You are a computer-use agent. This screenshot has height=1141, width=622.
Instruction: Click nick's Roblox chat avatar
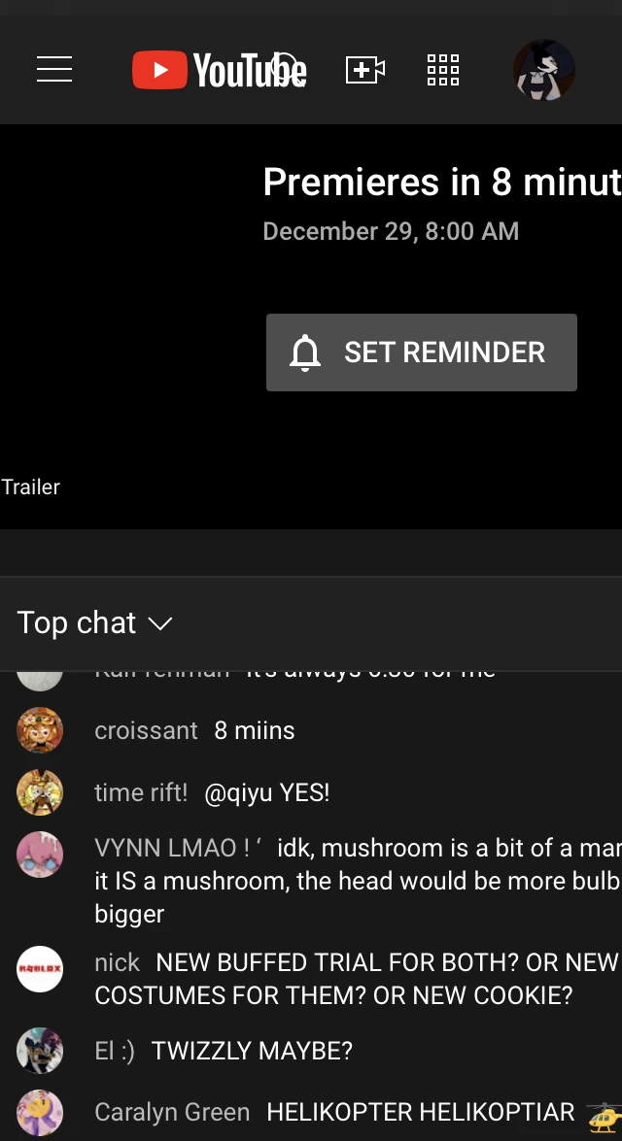pyautogui.click(x=40, y=968)
